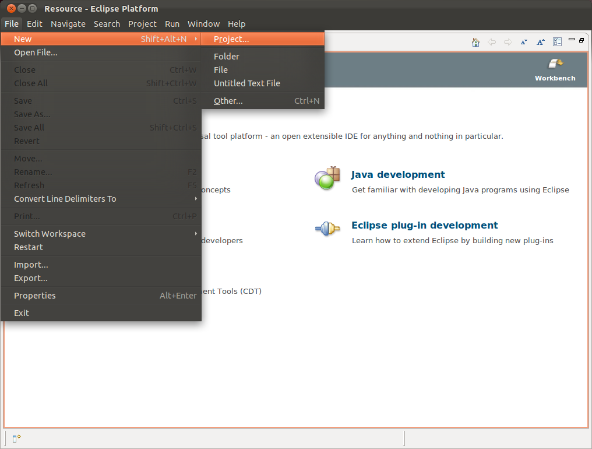Select New in the File menu
This screenshot has width=592, height=449.
[101, 39]
